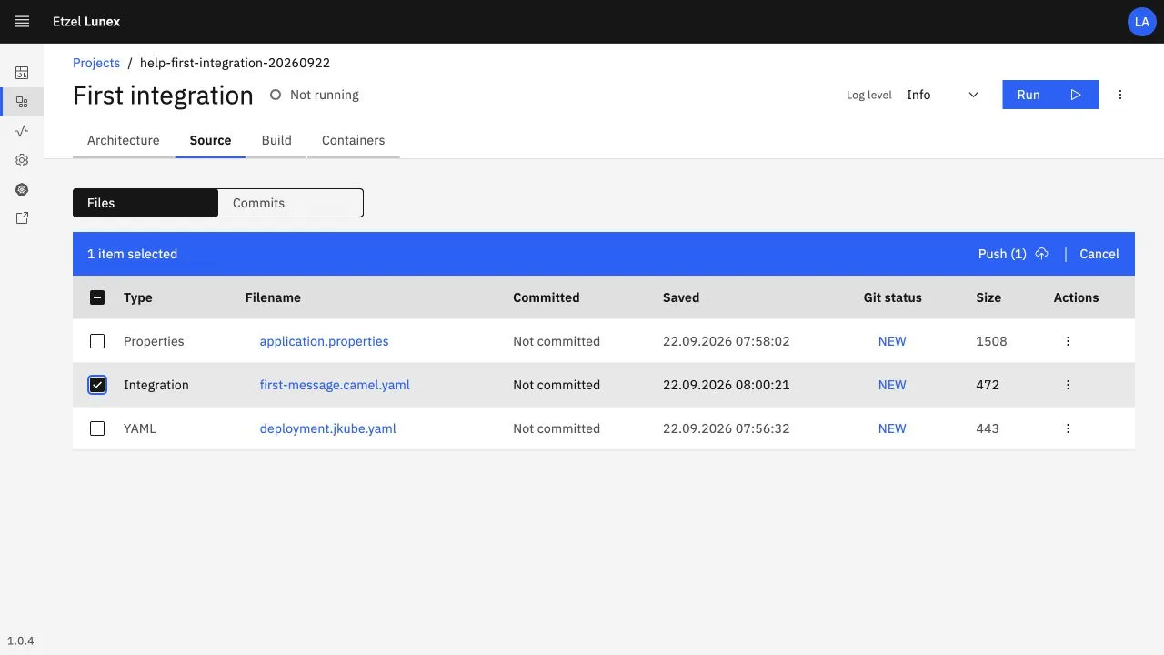Open the actions menu for application.properties

pos(1068,341)
